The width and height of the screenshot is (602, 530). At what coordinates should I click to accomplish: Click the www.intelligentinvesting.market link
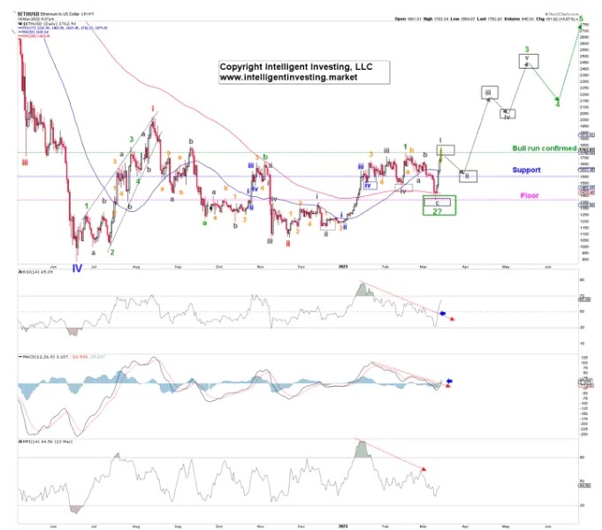[x=284, y=78]
